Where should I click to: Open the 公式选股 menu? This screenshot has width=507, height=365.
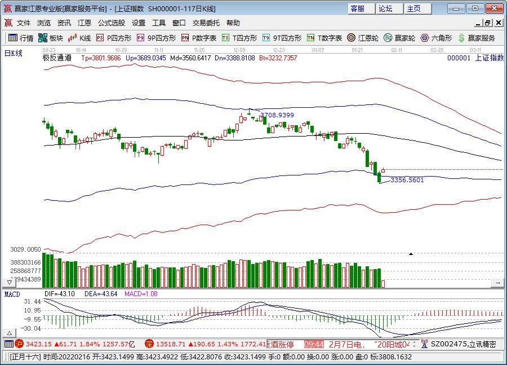(x=112, y=23)
